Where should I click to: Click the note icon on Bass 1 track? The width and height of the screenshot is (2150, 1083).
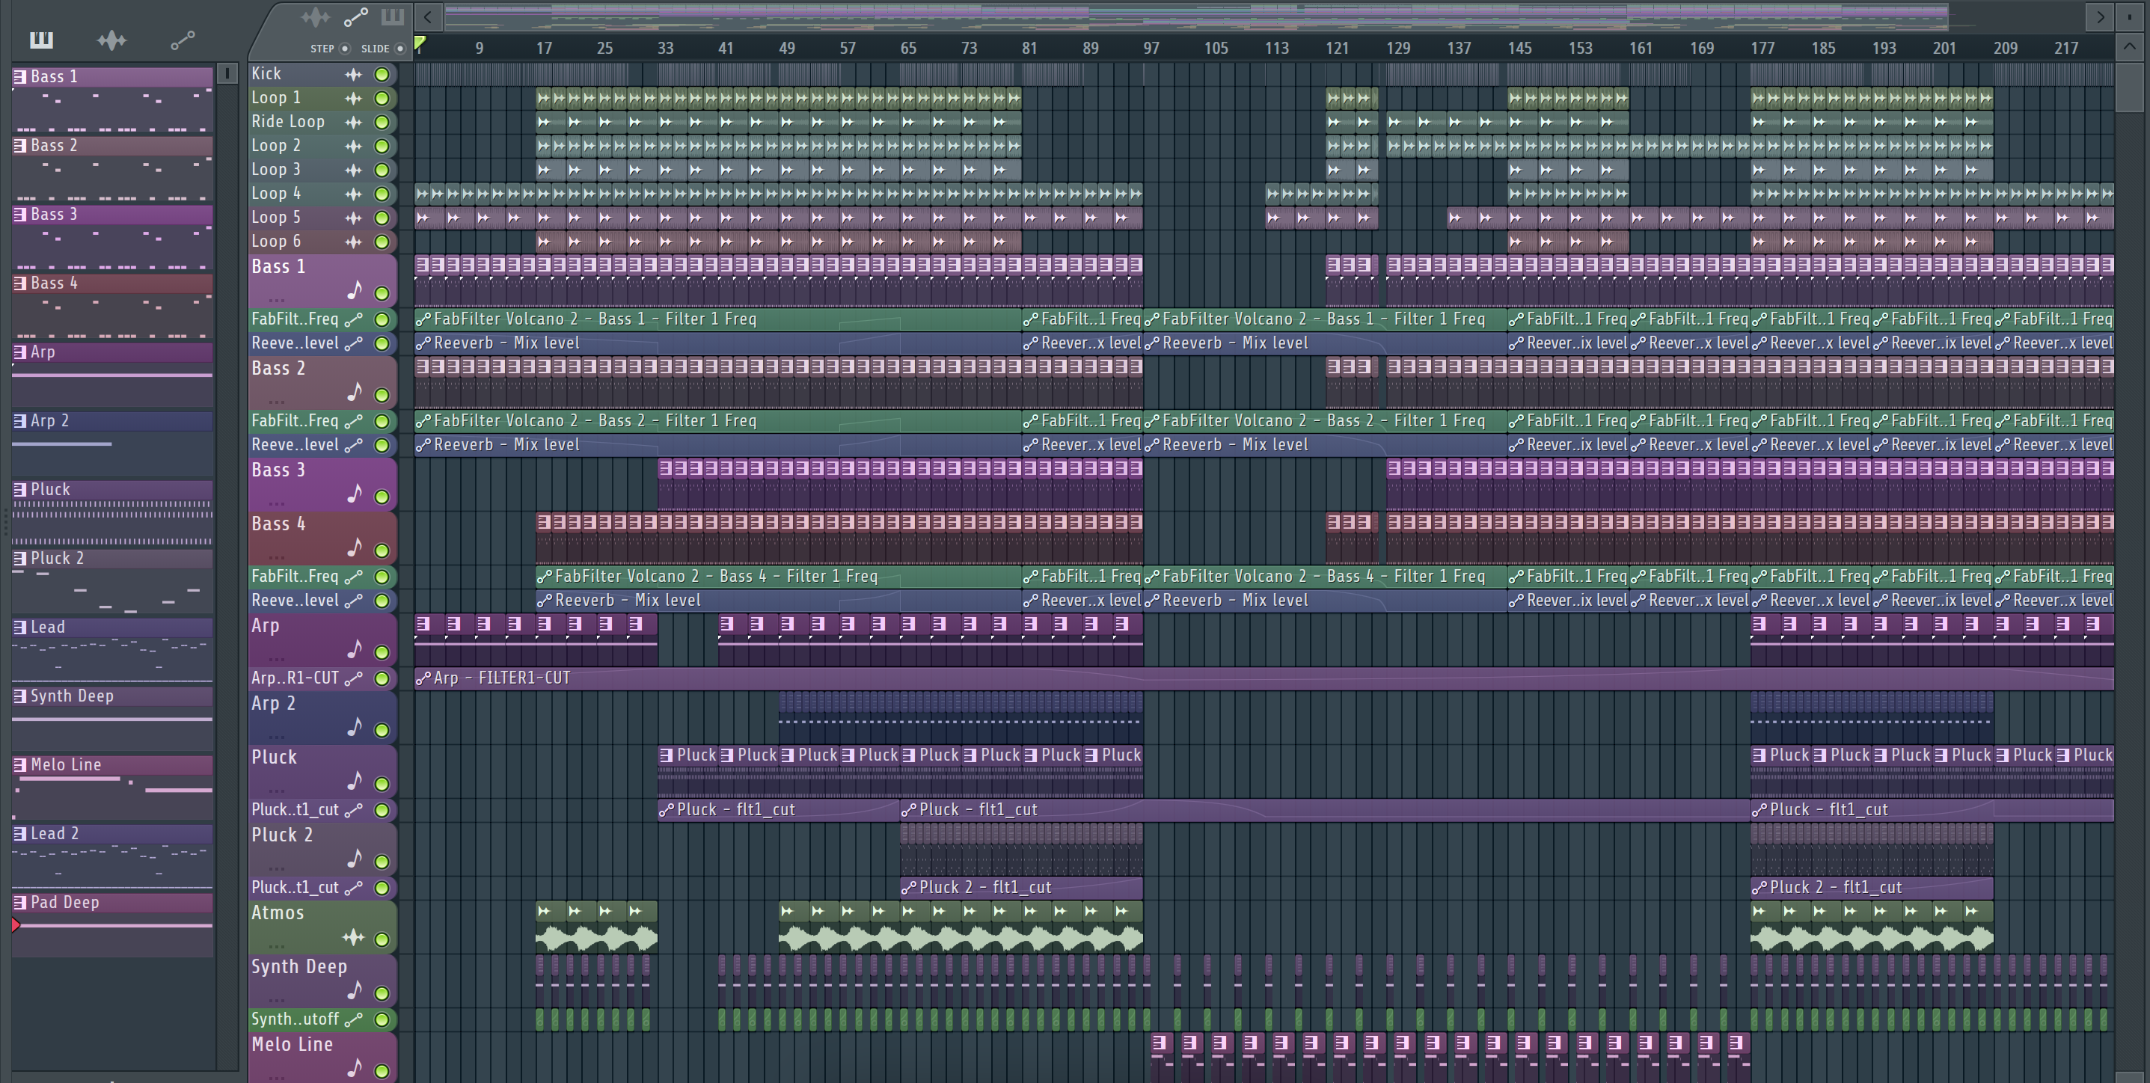(355, 290)
